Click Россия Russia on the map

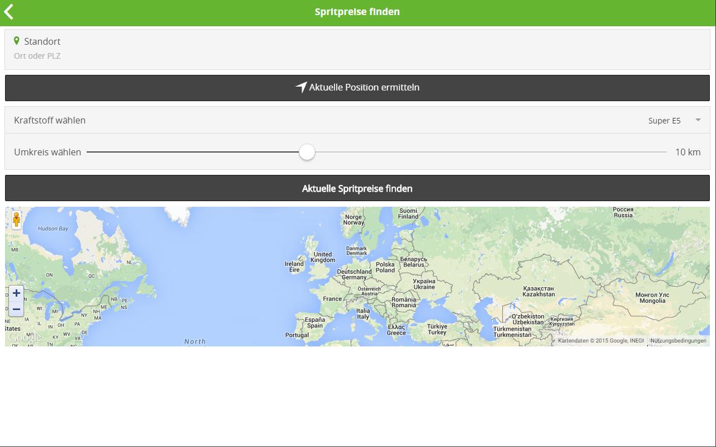click(x=623, y=212)
